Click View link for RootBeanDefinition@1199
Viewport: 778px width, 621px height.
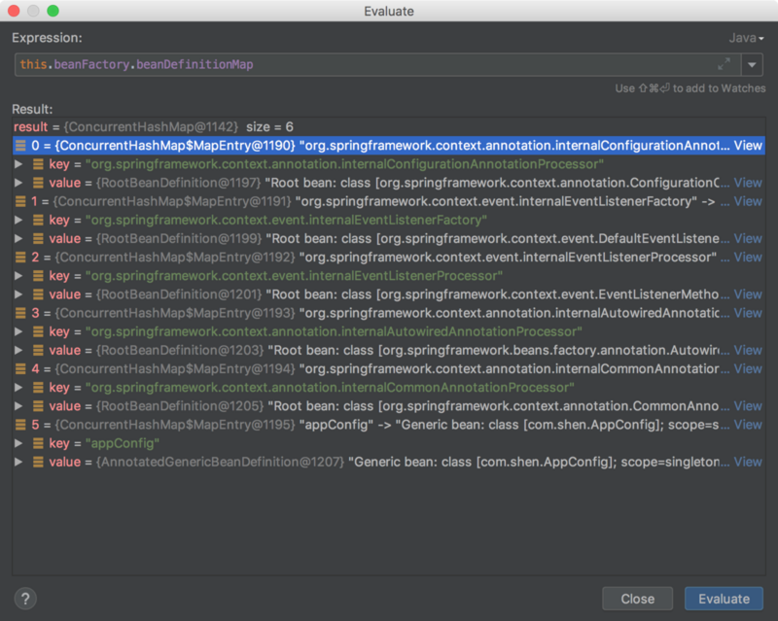pos(747,238)
